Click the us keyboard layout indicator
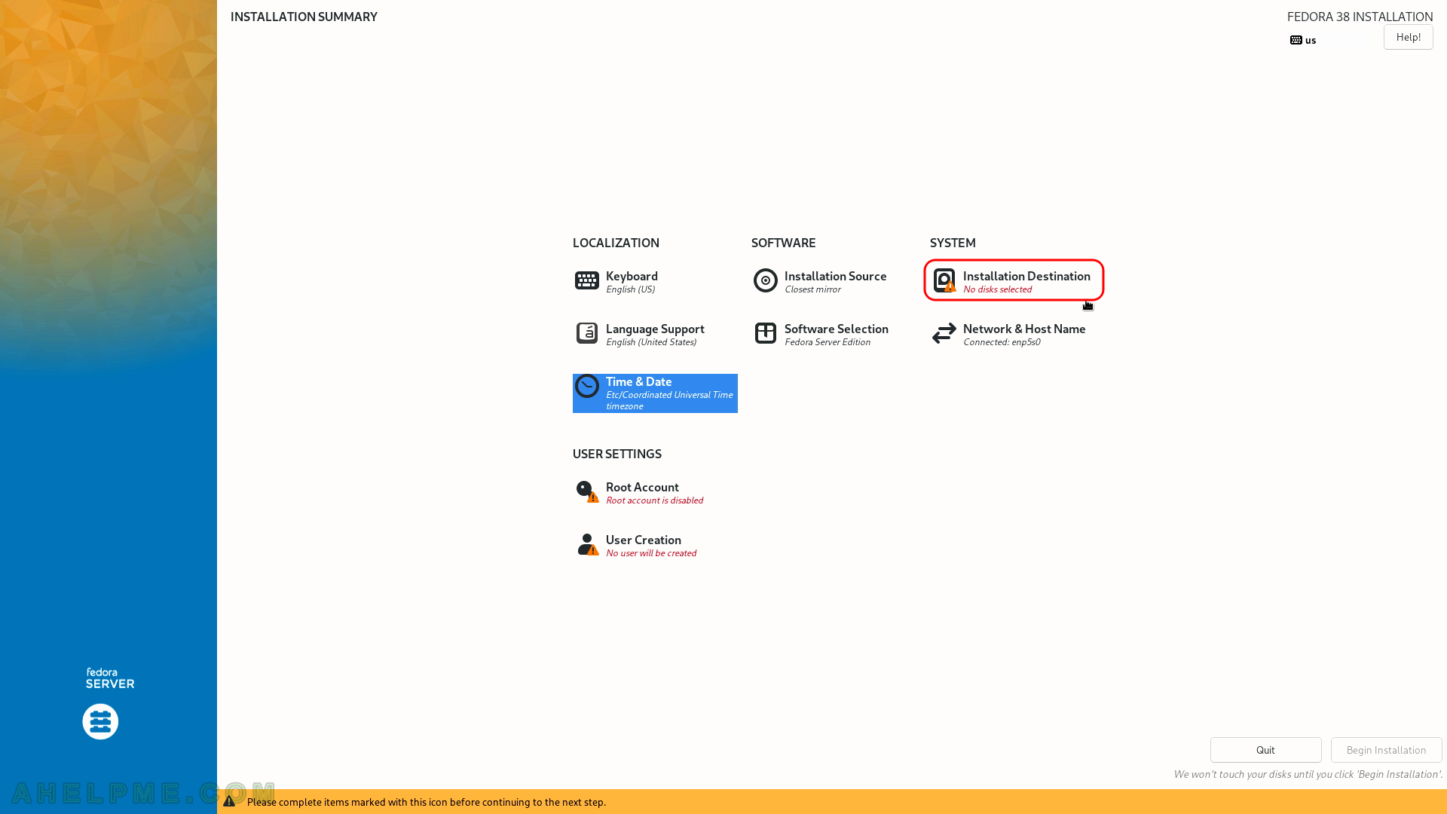1447x814 pixels. pos(1303,40)
